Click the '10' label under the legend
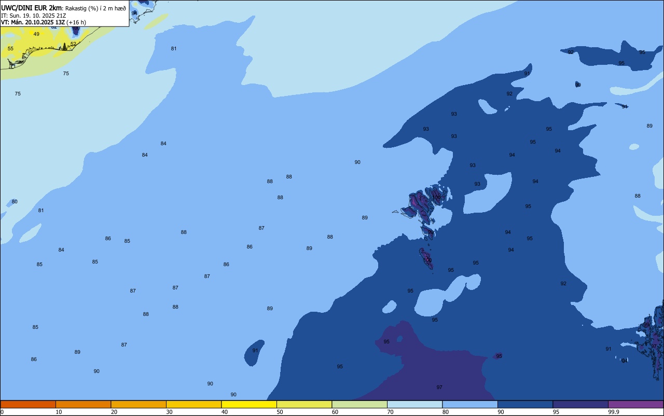This screenshot has width=664, height=416. coord(59,412)
